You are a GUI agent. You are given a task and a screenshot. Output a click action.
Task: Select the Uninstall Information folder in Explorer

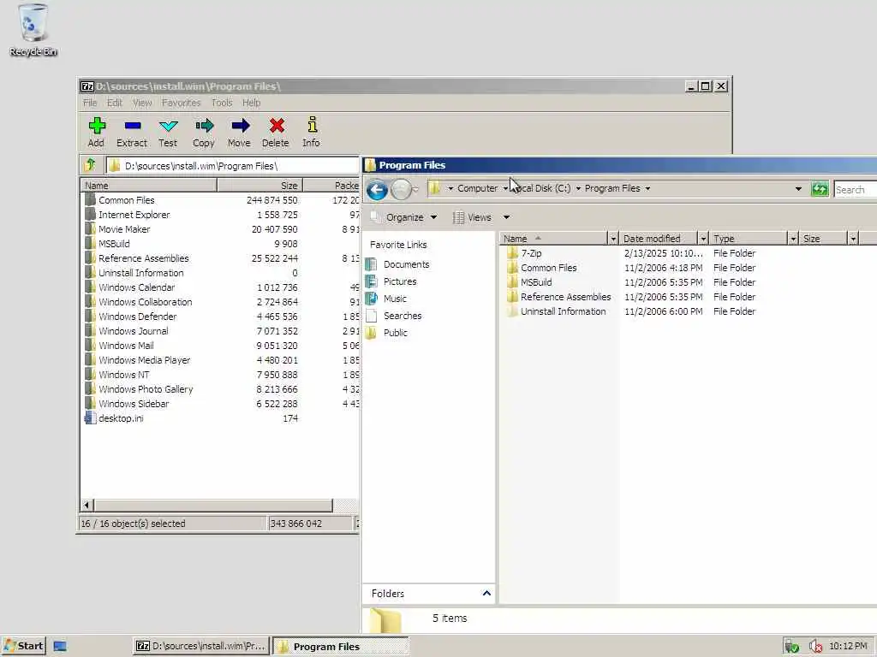coord(563,311)
